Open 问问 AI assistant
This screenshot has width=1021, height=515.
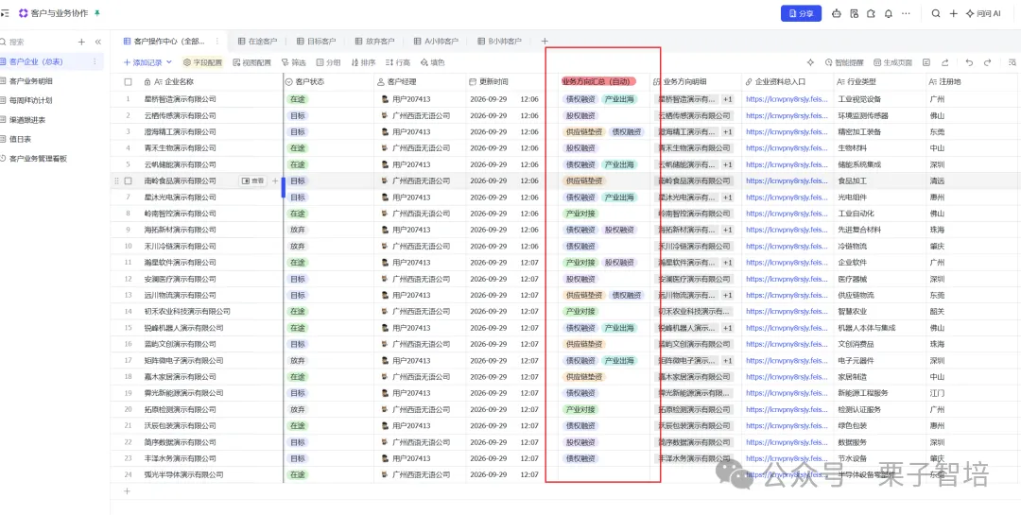(x=983, y=13)
